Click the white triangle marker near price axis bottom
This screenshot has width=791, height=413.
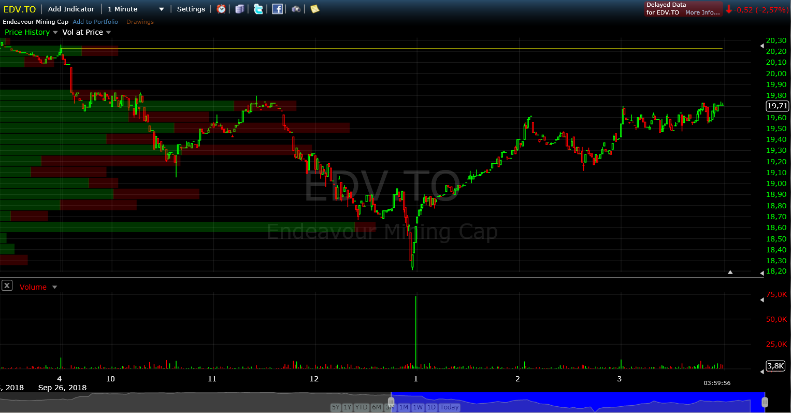[x=730, y=272]
